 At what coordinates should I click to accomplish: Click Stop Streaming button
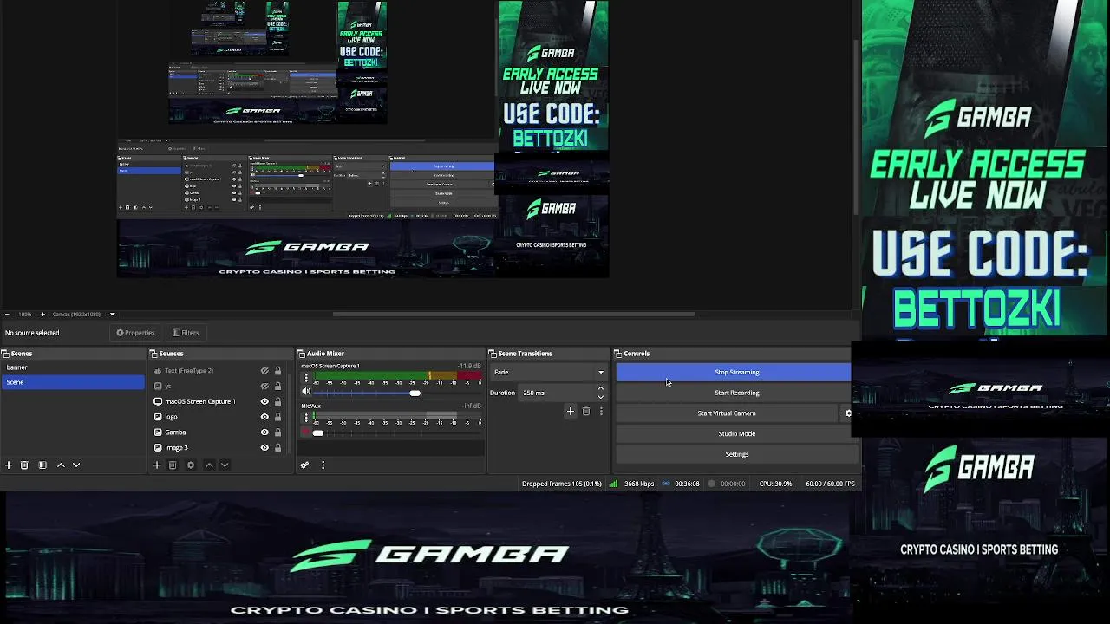click(x=734, y=373)
